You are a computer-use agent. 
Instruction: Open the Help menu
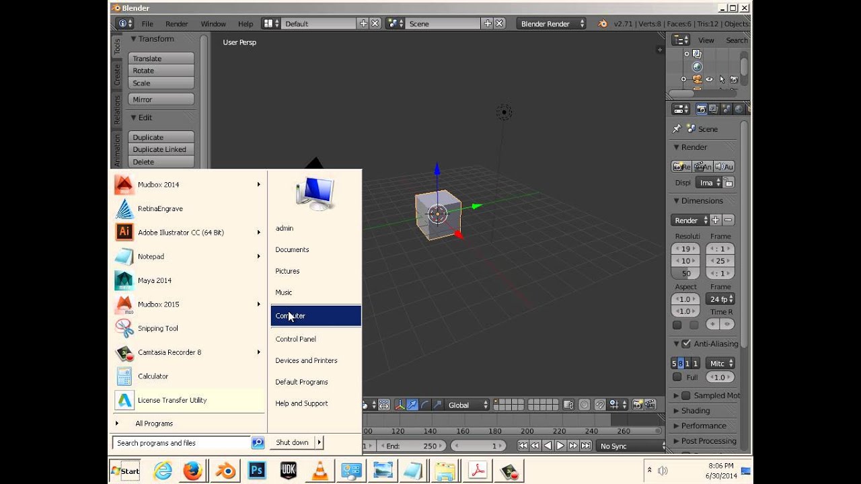coord(246,24)
